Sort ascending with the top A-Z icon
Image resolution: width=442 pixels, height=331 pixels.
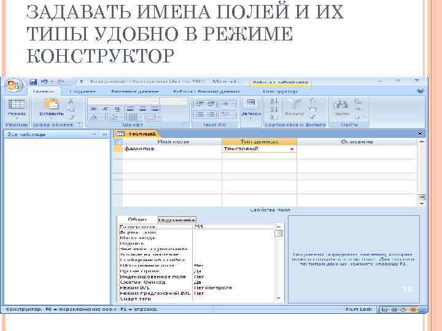(274, 101)
